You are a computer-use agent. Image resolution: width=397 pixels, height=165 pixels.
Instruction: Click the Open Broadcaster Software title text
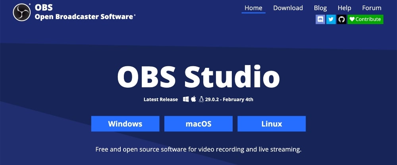[x=84, y=17]
